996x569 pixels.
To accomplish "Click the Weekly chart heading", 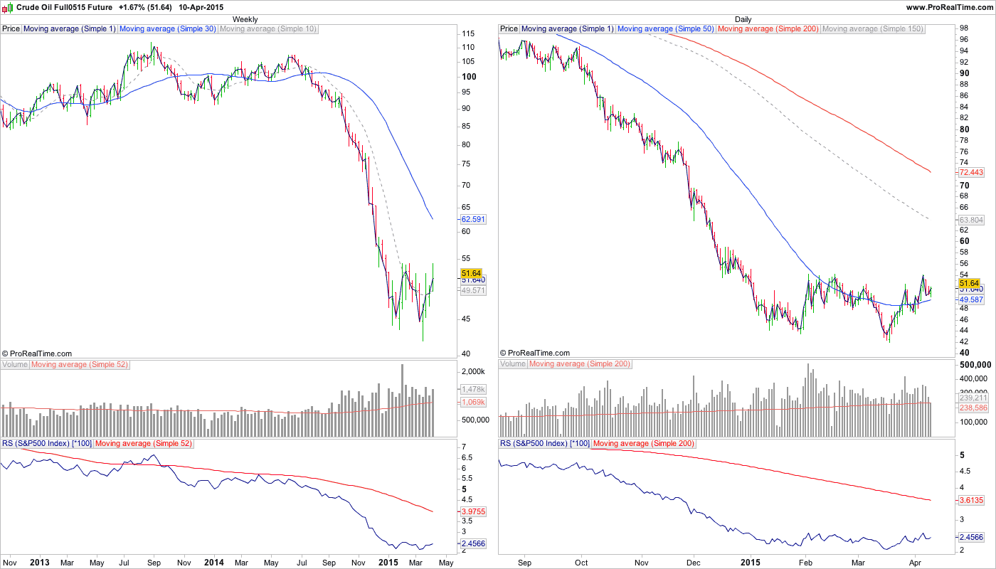I will click(x=245, y=19).
